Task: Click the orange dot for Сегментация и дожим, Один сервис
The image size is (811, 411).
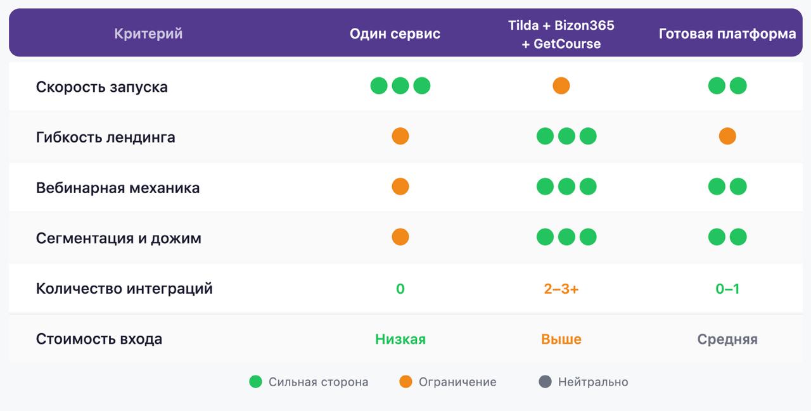Action: (400, 237)
